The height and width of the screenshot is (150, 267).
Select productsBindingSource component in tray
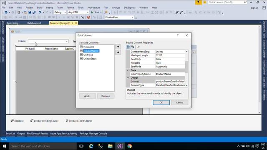[44, 121]
